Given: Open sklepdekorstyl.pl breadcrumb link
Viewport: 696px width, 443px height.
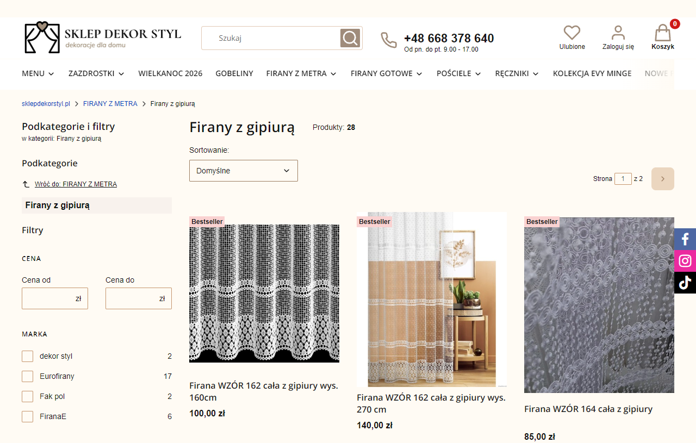Looking at the screenshot, I should point(46,103).
